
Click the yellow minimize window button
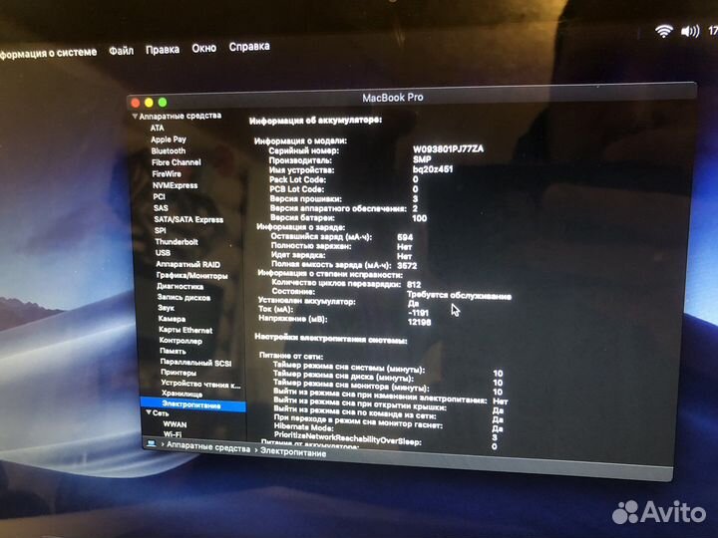coord(149,103)
